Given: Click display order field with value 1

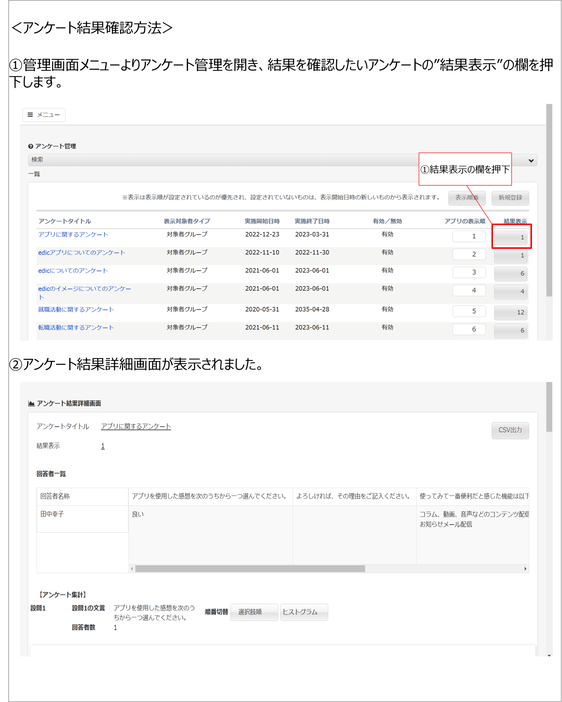Looking at the screenshot, I should [x=469, y=236].
